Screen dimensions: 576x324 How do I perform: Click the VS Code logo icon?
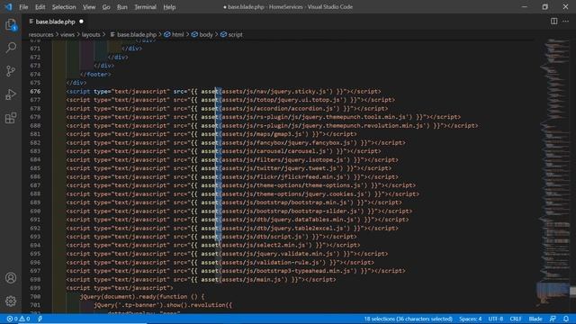[8, 6]
